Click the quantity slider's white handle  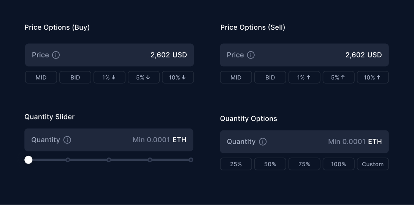coord(29,160)
